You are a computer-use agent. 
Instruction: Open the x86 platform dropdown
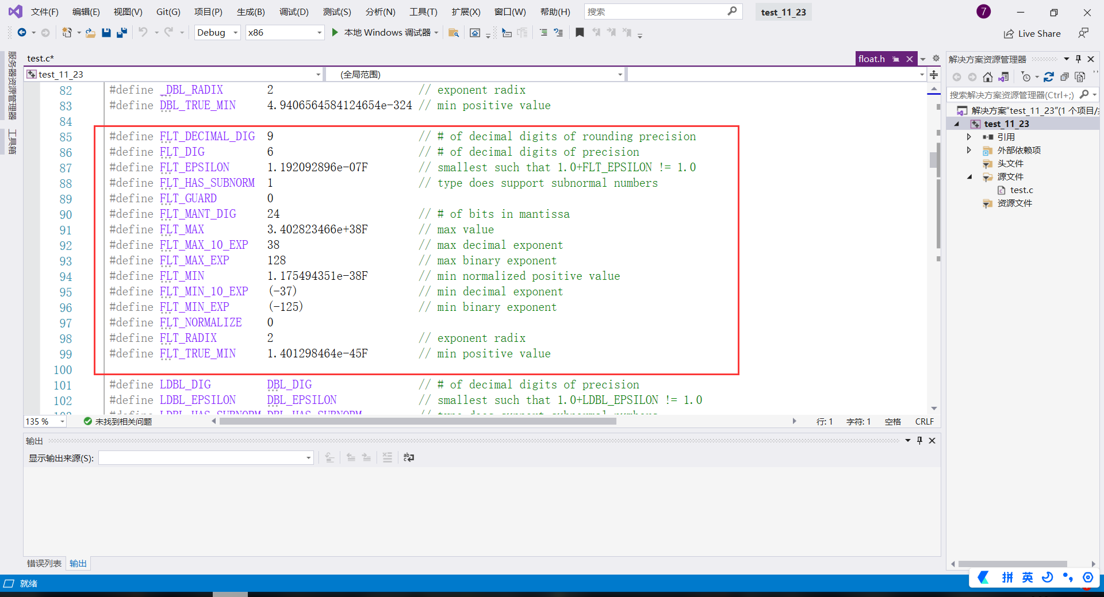click(x=285, y=33)
